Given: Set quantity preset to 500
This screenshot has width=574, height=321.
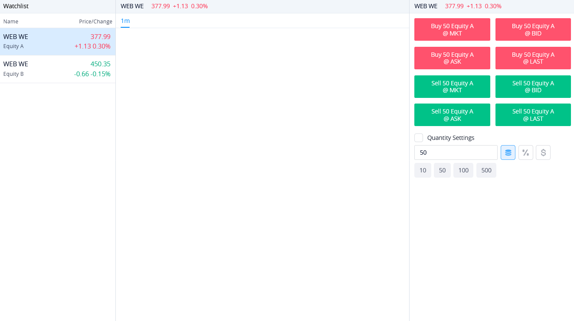Looking at the screenshot, I should point(486,170).
